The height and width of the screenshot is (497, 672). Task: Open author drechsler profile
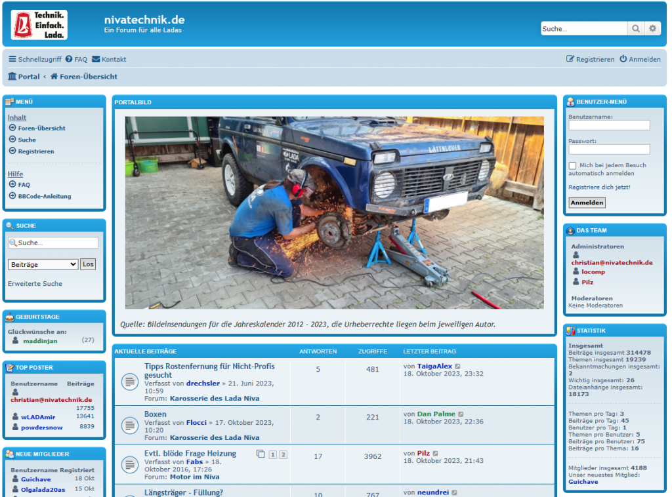pos(203,383)
